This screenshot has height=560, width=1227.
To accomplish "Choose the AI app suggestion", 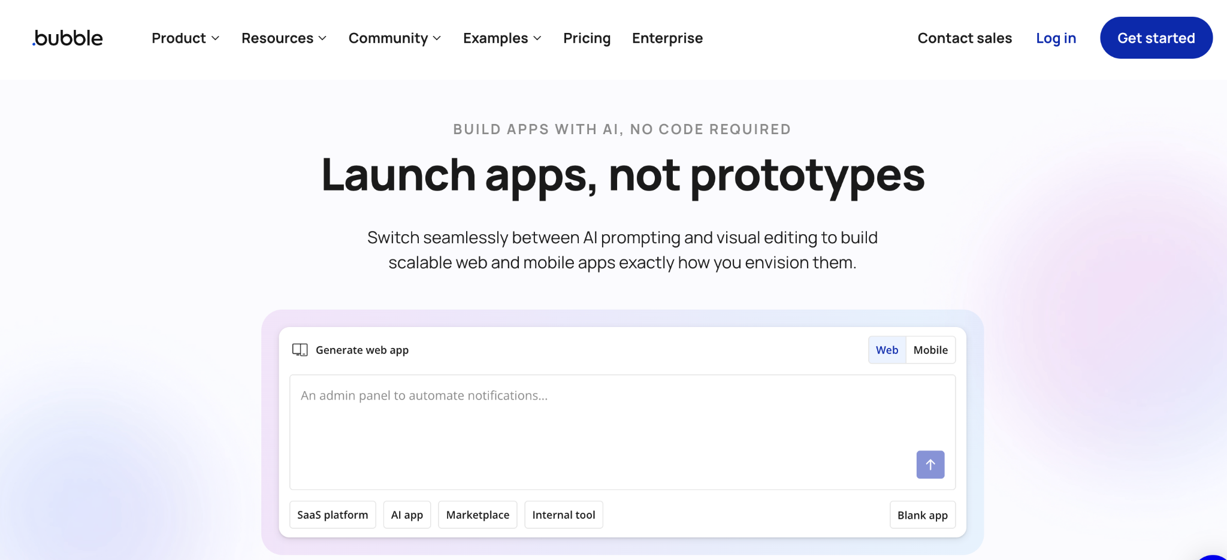I will click(x=407, y=514).
